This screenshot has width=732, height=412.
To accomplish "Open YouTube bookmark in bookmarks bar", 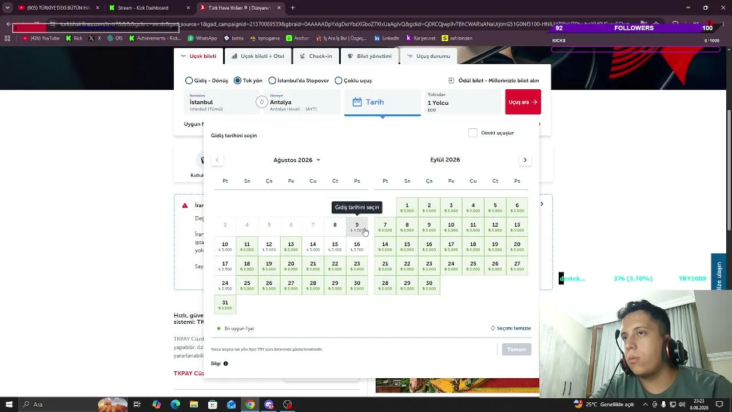I will click(x=41, y=38).
